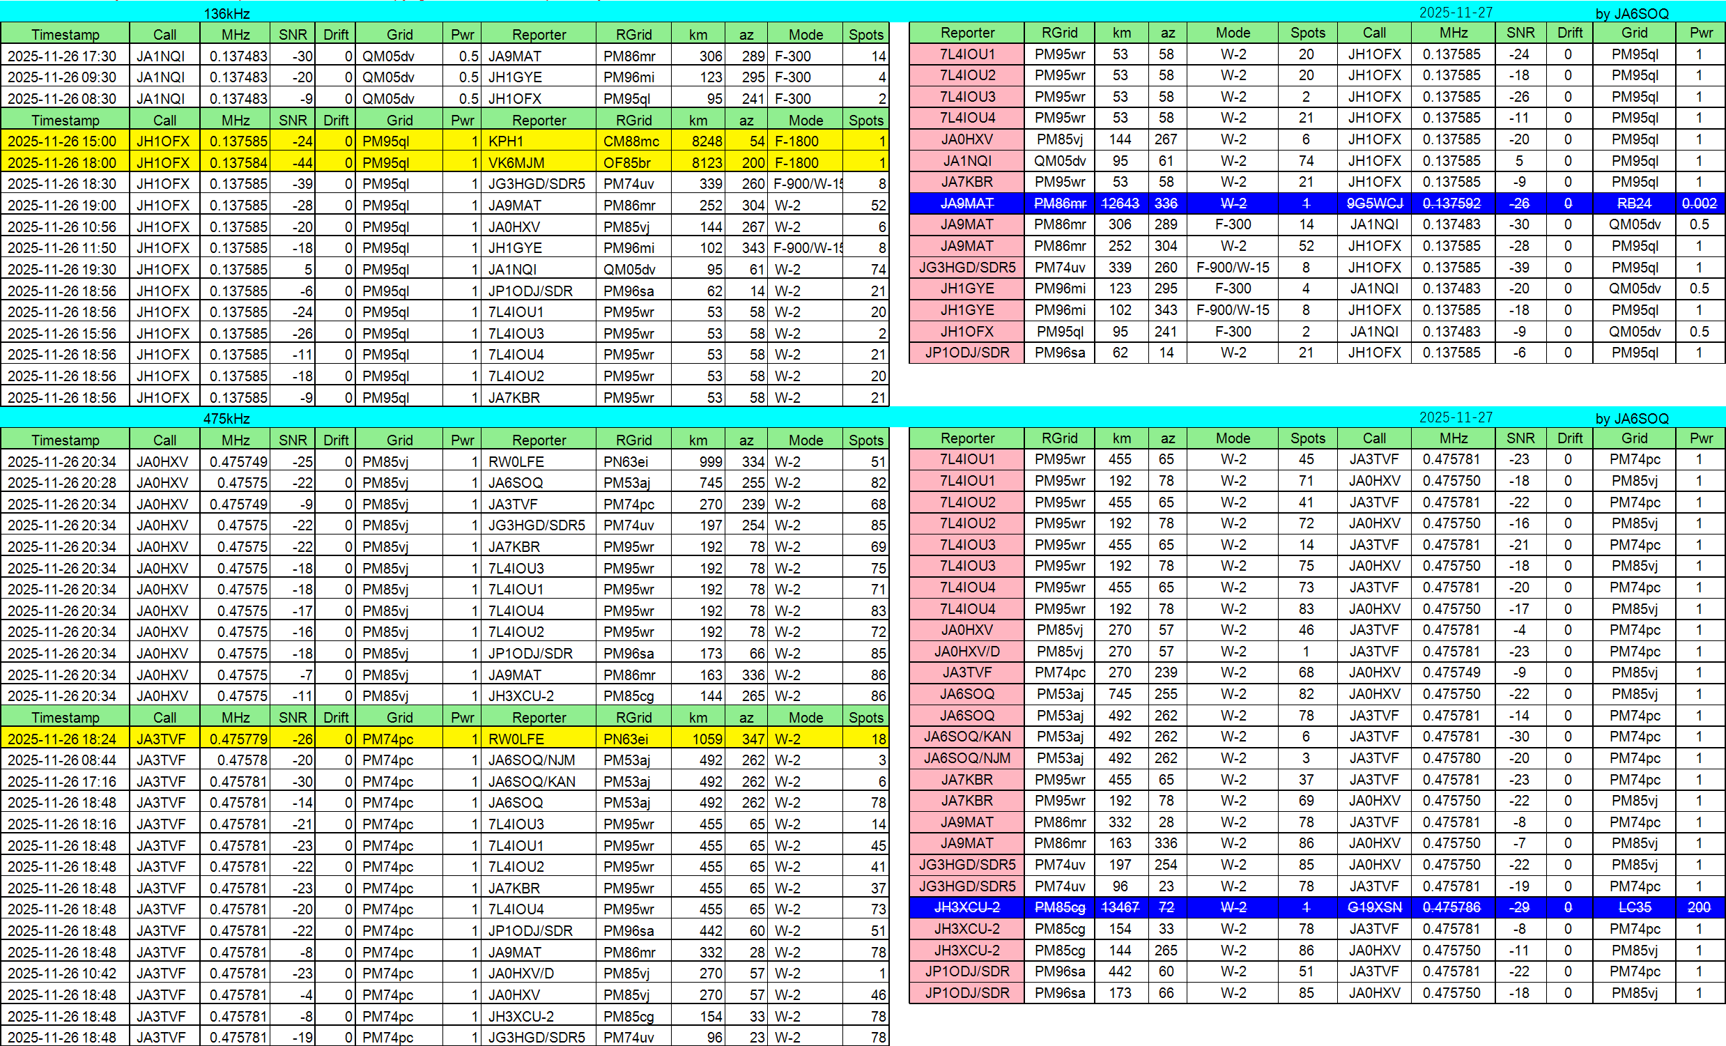Select the blue cell with Pwr value 200

click(x=1700, y=907)
